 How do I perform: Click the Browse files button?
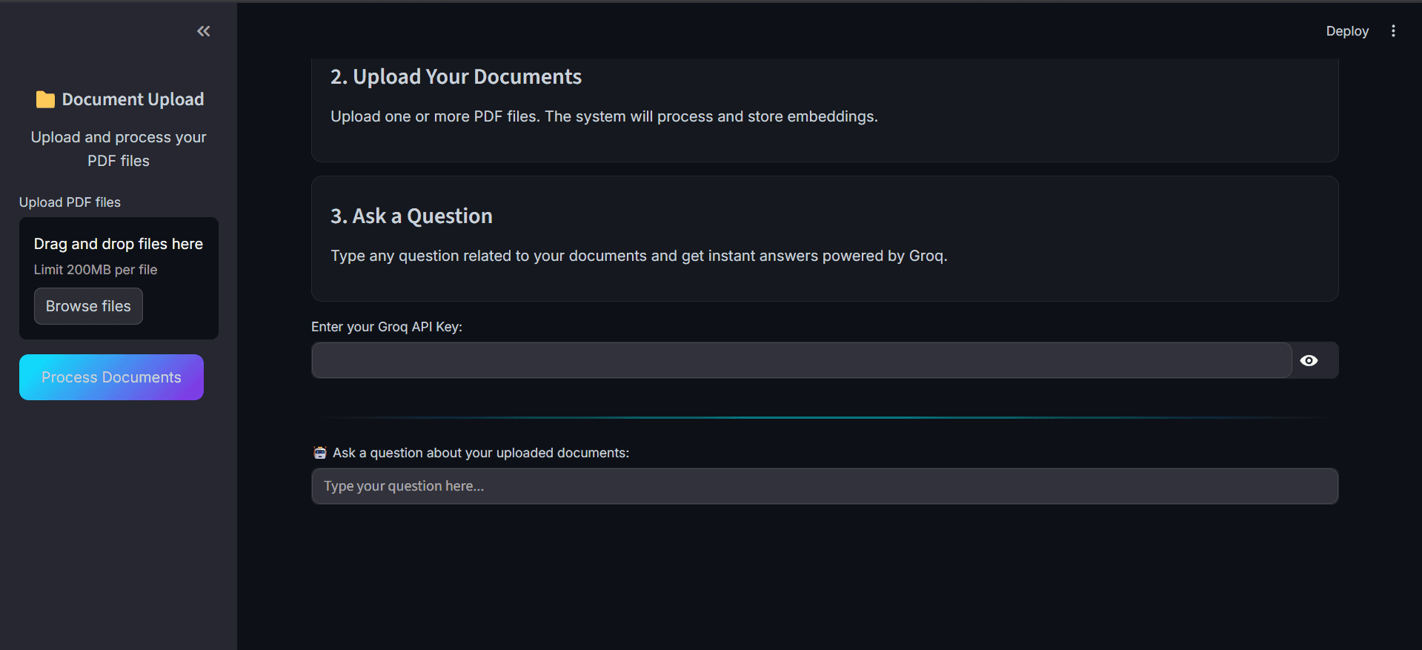coord(88,306)
